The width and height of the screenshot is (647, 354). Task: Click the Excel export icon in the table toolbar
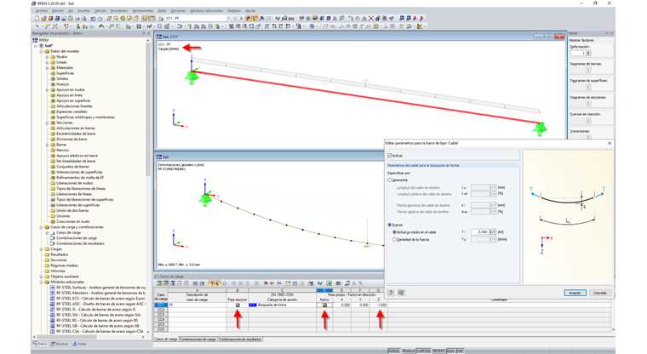[x=329, y=283]
